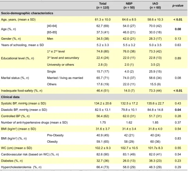Select 'WC (cm) (mean ± SD)' label

coord(16,148)
